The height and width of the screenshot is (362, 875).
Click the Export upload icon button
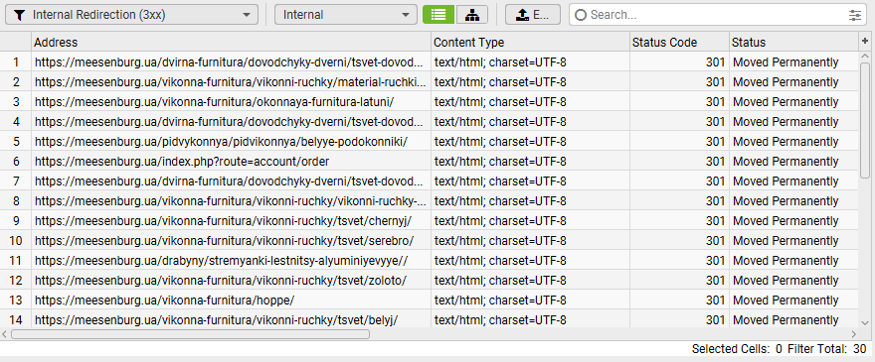tap(533, 15)
